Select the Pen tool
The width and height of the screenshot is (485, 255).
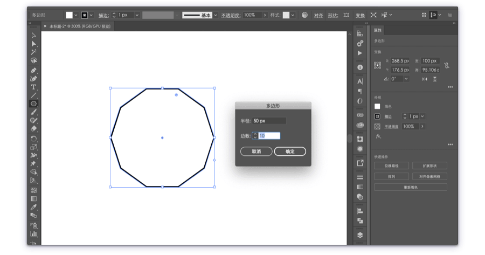pyautogui.click(x=33, y=70)
